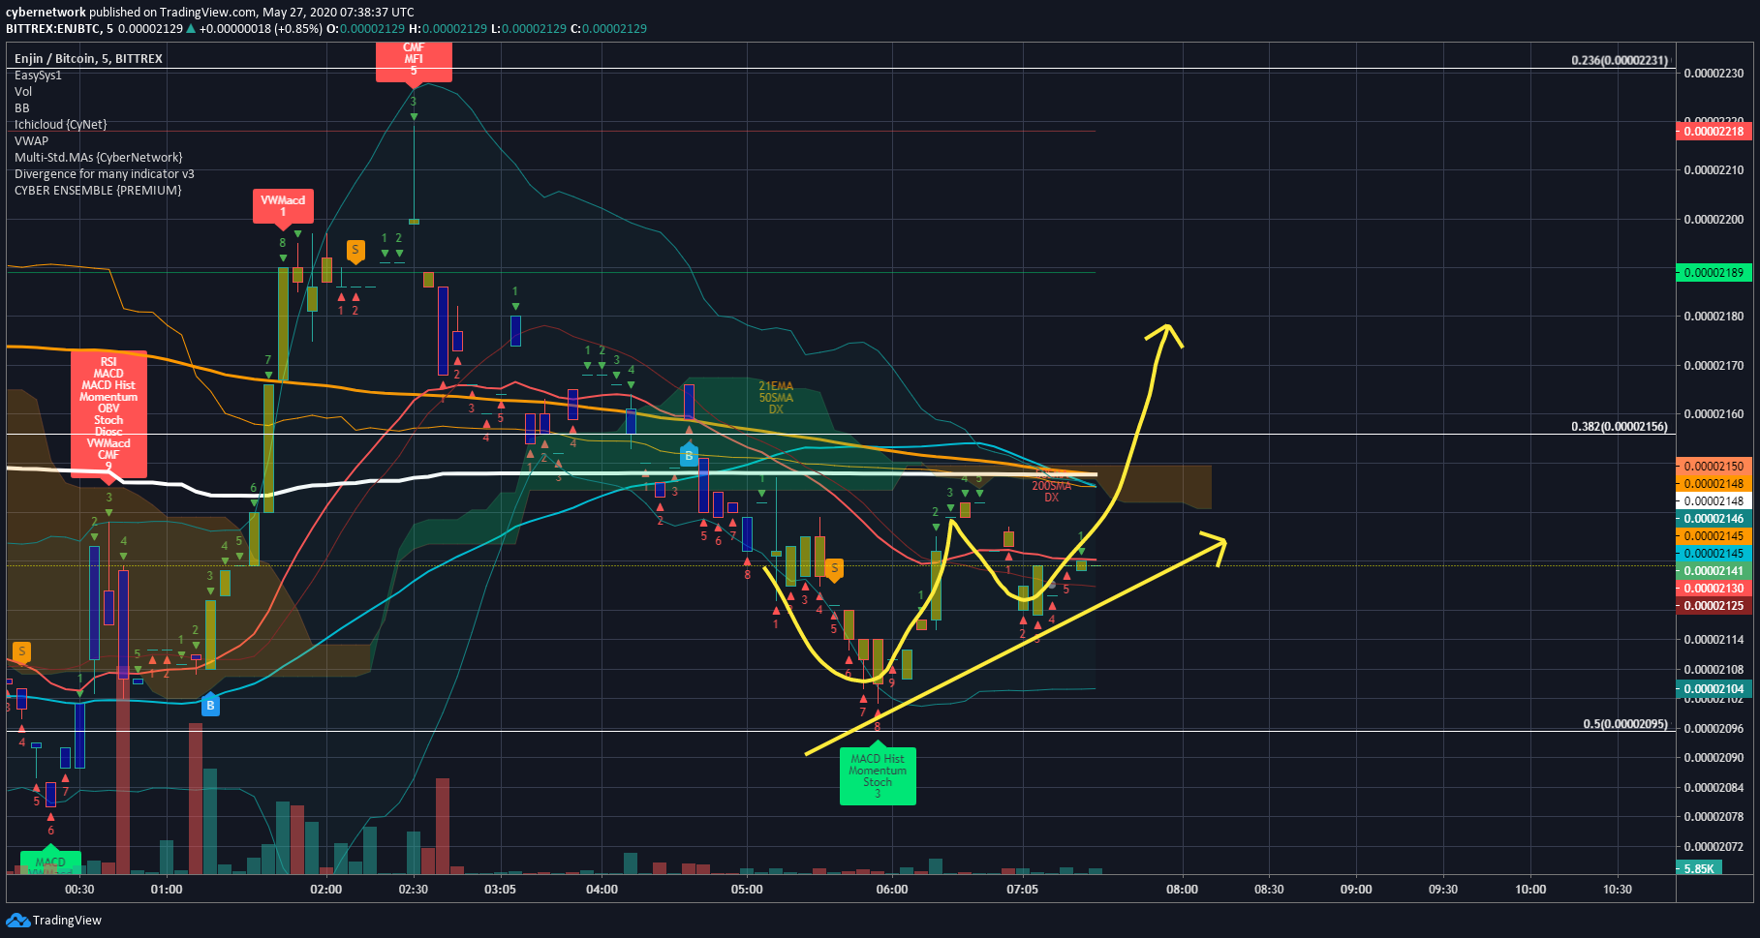Open the cybernetwork author profile link
Viewport: 1760px width, 938px height.
pos(46,13)
